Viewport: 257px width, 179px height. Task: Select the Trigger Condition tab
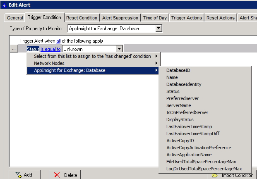tap(44, 17)
